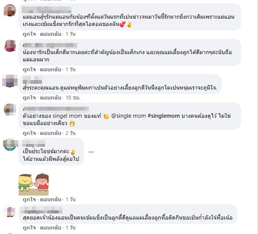Like the น้องน่ารักเป็นเด็กดี comment
258x234 pixels.
29,69
